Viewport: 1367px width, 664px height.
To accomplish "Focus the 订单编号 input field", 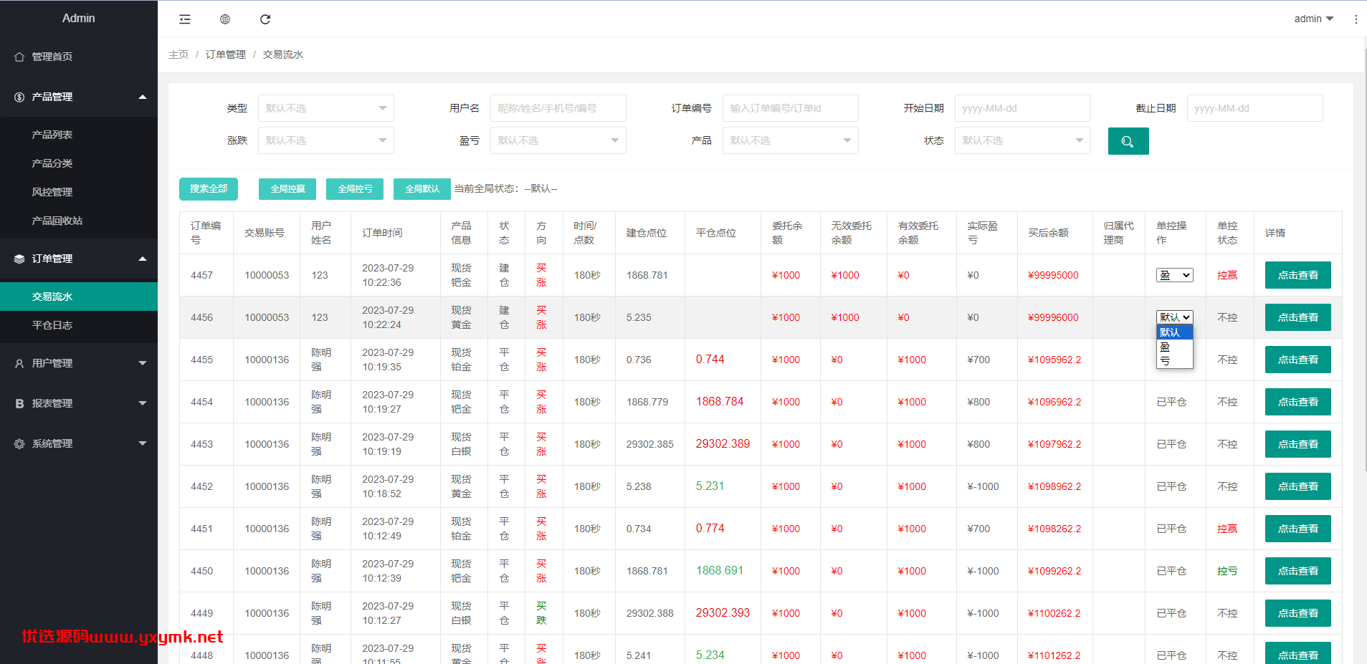I will tap(791, 108).
